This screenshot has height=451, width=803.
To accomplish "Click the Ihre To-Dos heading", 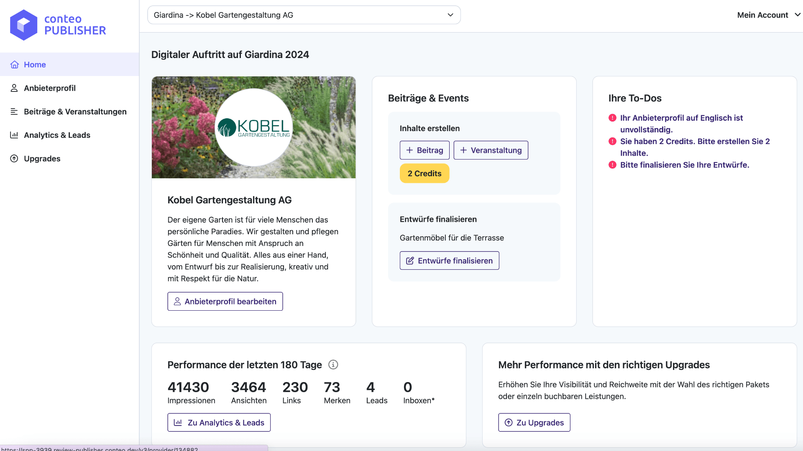I will tap(635, 98).
